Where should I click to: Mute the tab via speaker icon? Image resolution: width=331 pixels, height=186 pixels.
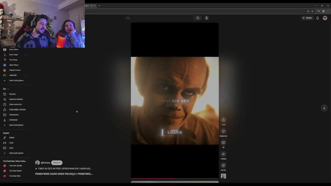tap(91, 6)
